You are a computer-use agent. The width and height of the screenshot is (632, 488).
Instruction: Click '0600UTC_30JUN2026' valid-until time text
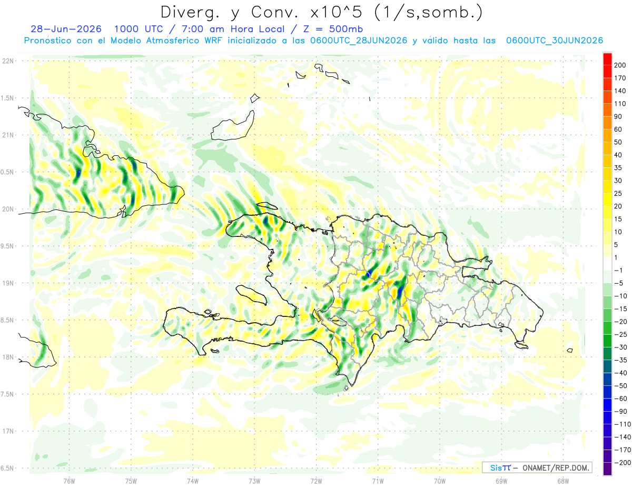tap(555, 41)
